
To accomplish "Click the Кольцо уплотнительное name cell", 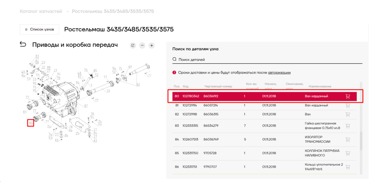I will (324, 167).
